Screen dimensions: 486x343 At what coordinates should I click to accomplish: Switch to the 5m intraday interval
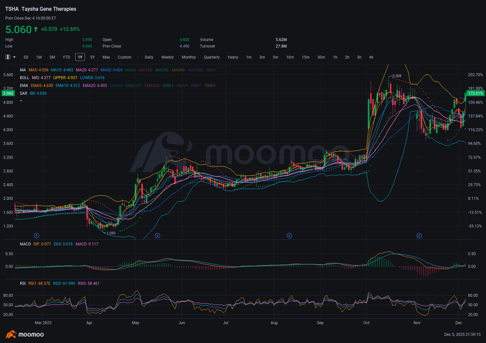tap(276, 57)
